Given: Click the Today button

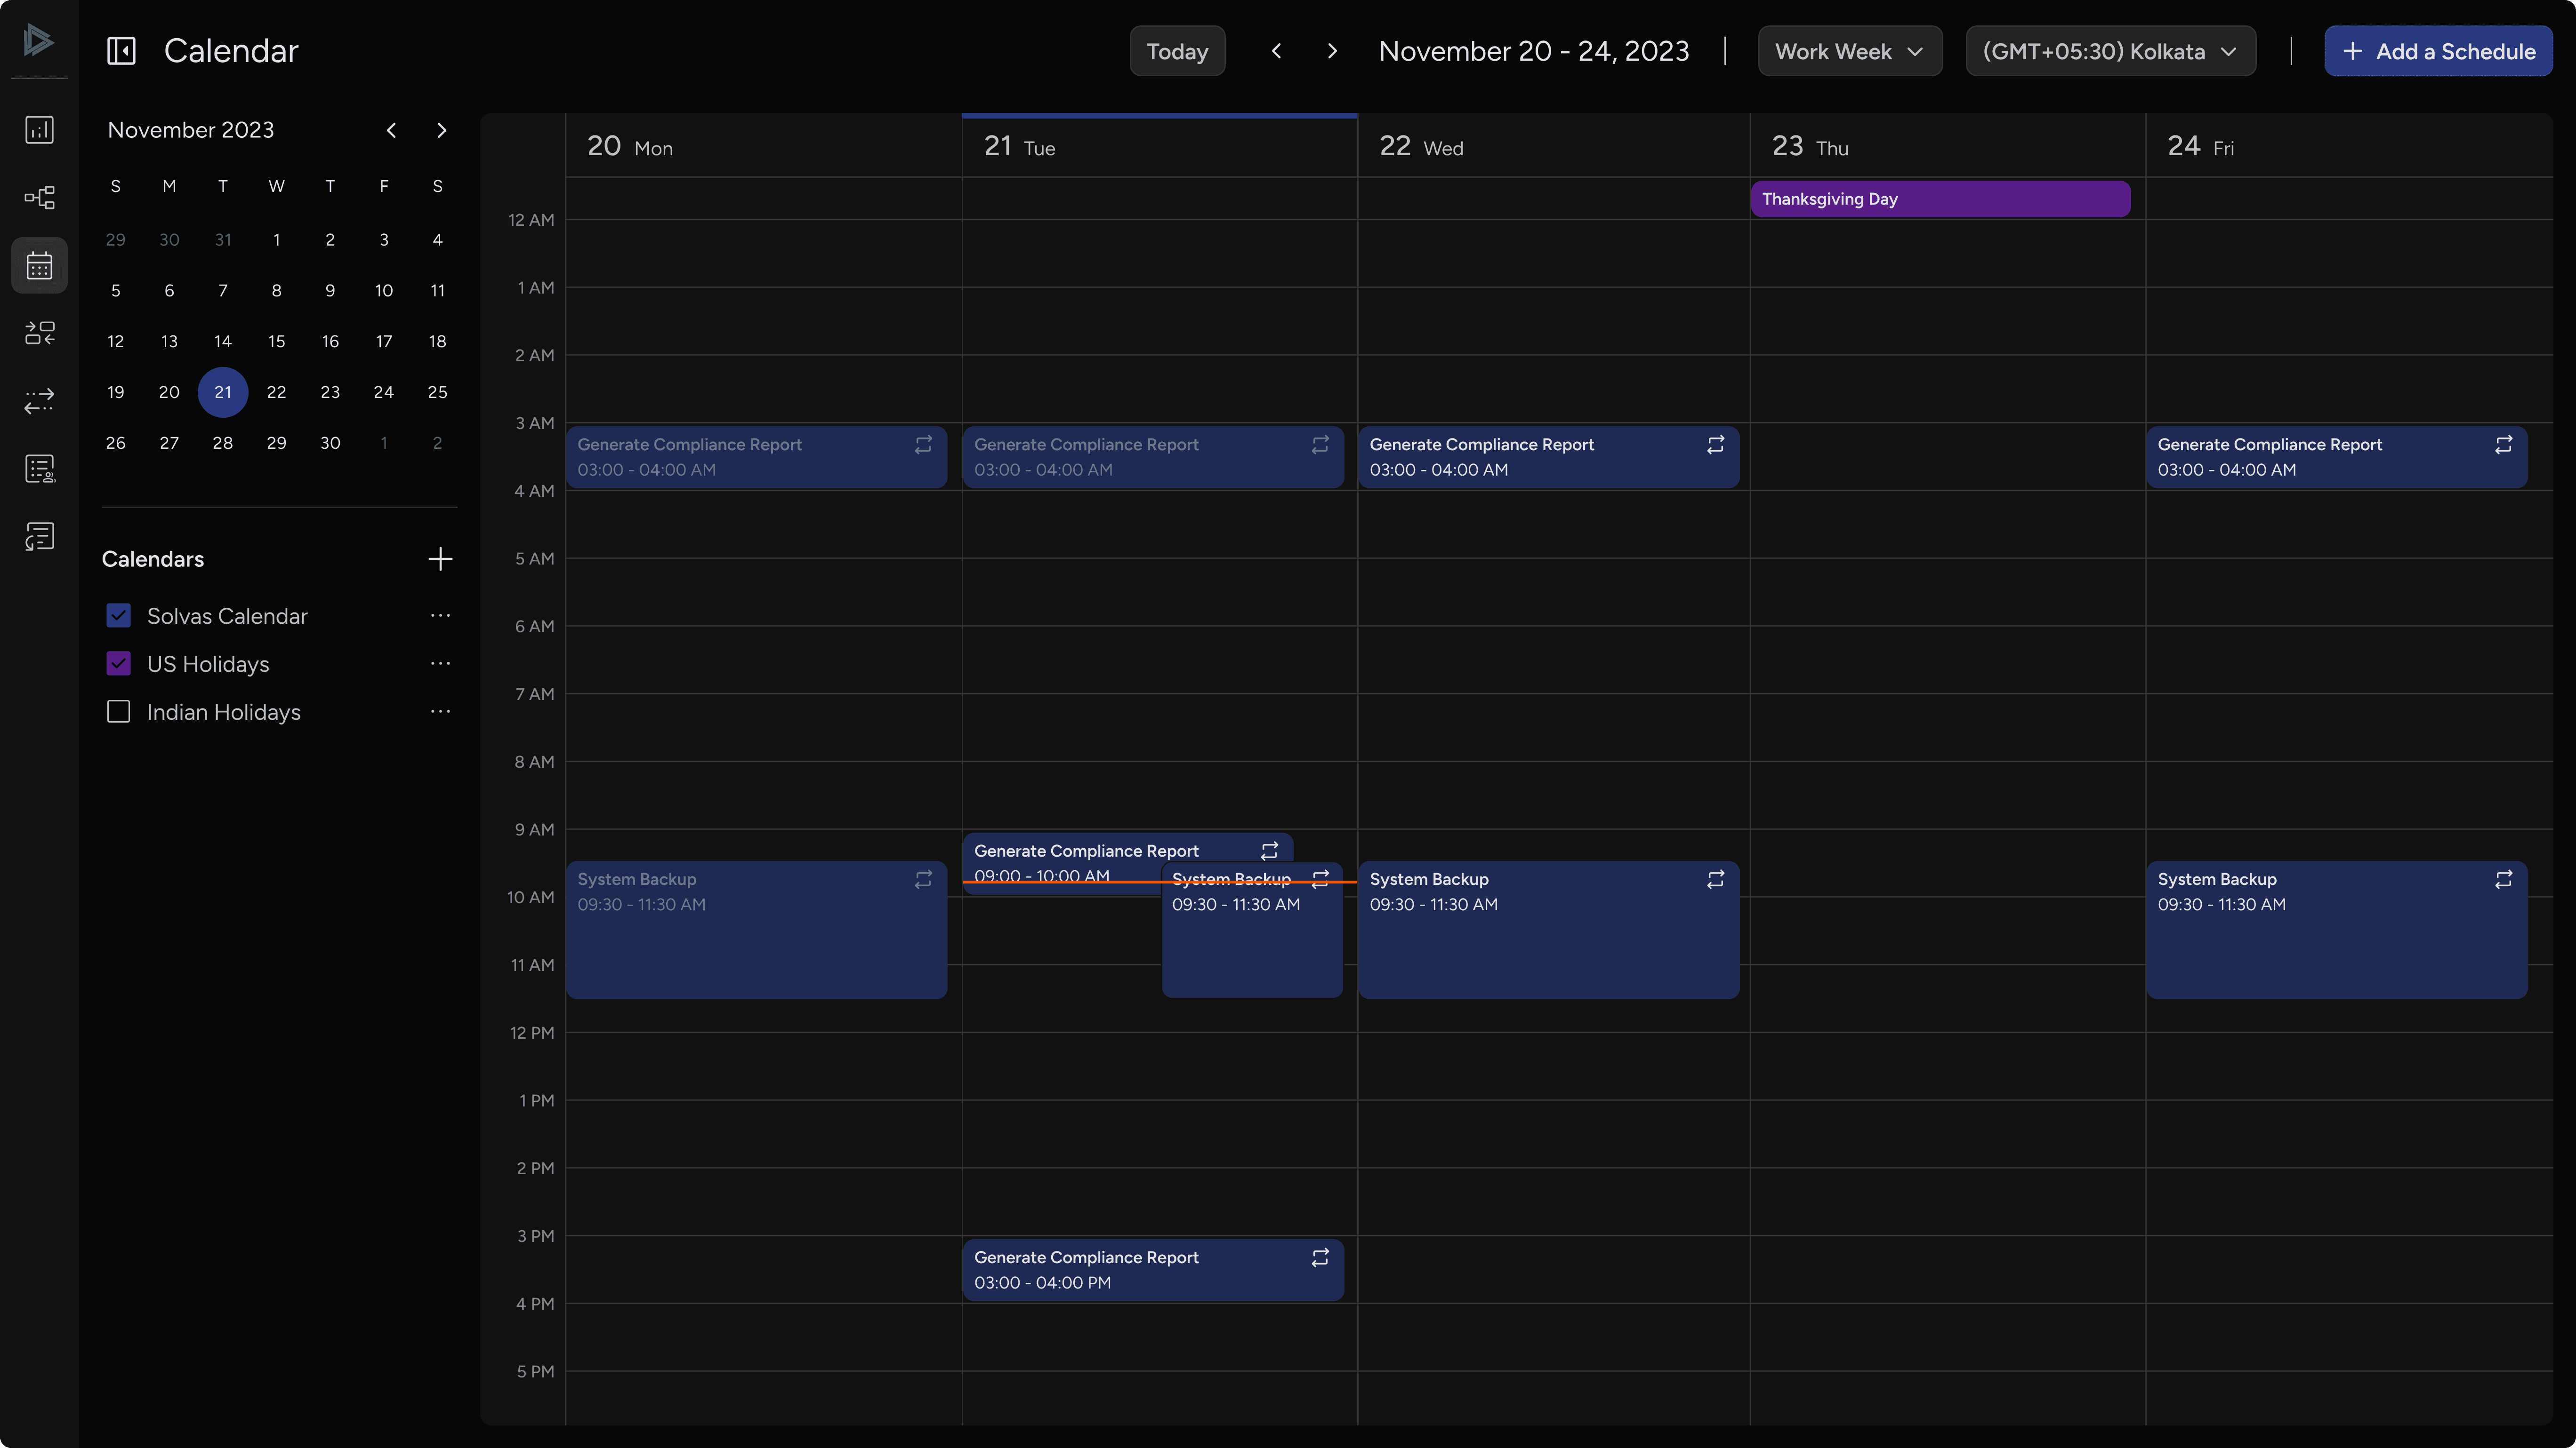Looking at the screenshot, I should [1176, 50].
